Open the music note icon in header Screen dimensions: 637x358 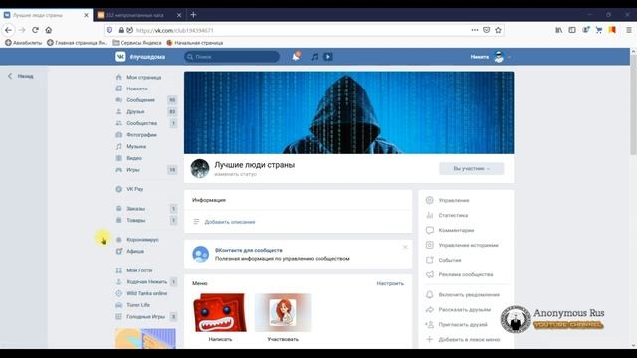pos(315,57)
